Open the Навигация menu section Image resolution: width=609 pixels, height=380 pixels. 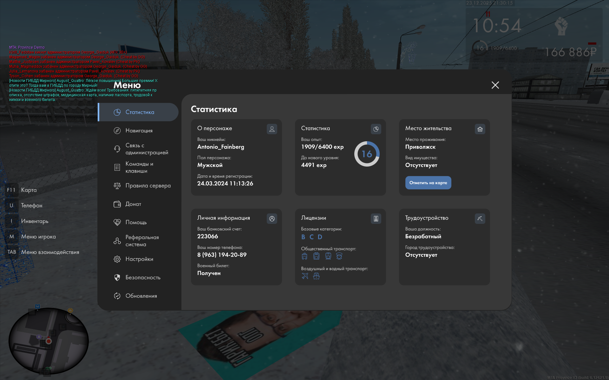pos(139,130)
